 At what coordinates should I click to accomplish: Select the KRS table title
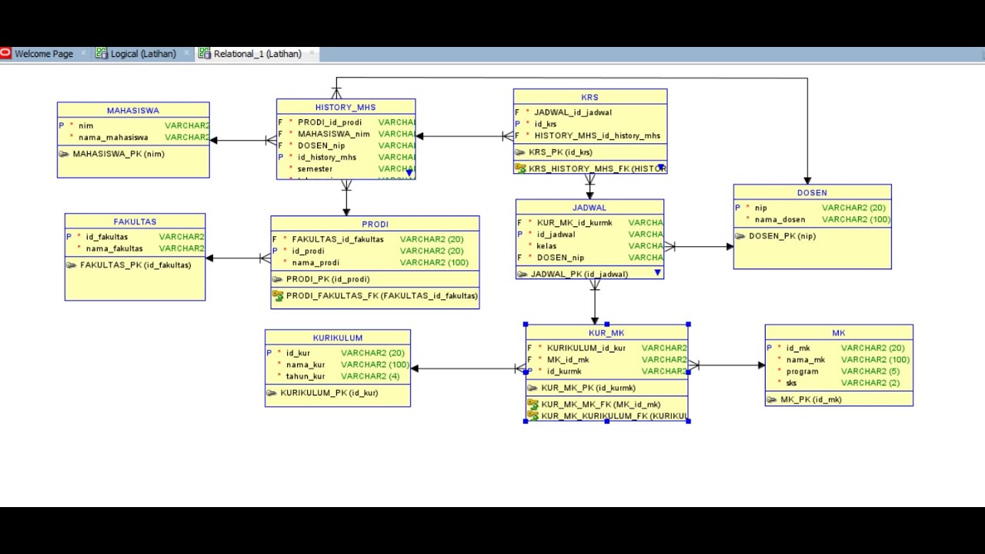tap(589, 98)
